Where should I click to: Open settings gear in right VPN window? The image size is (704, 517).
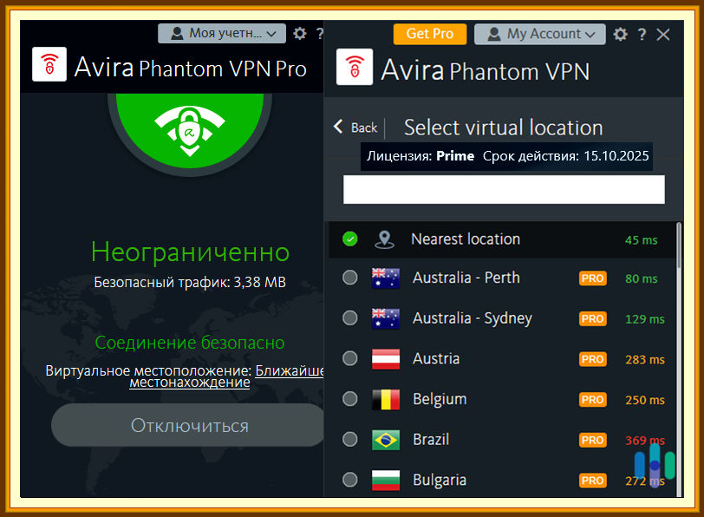pyautogui.click(x=620, y=34)
